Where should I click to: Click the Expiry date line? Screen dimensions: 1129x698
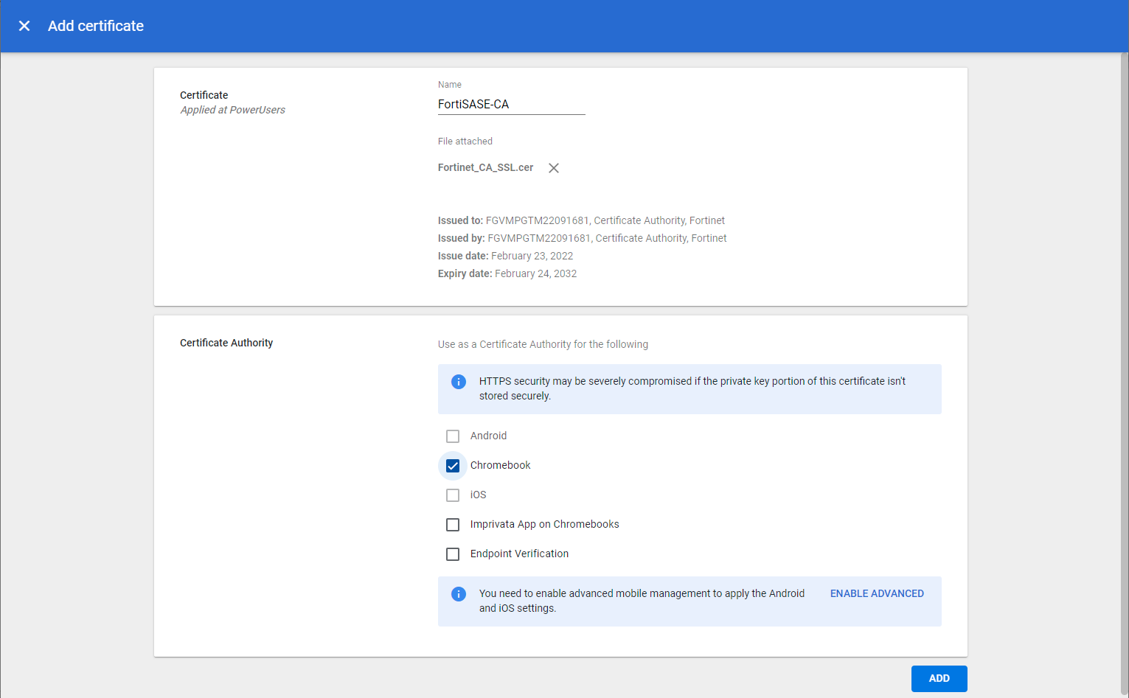pos(507,273)
